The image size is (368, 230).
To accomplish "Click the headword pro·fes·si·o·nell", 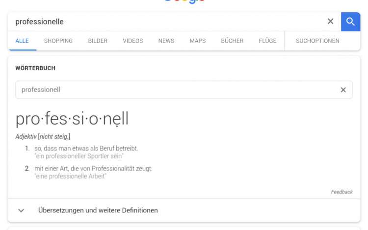I will tap(72, 119).
